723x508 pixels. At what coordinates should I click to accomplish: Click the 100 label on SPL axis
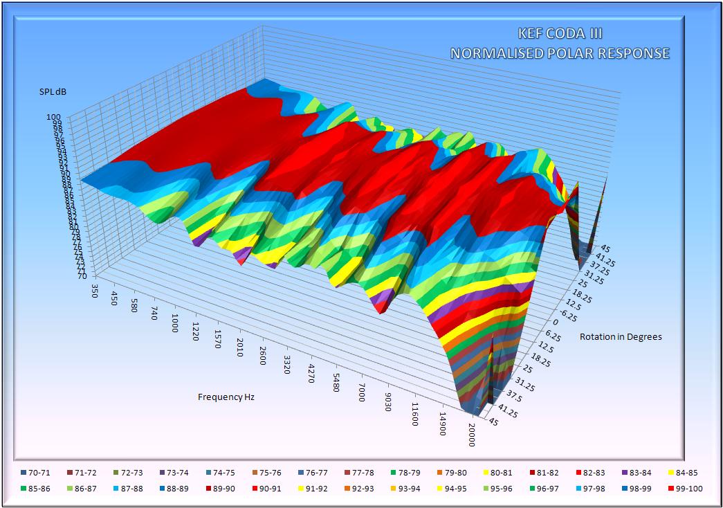(53, 118)
